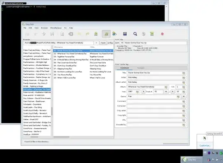Screen dimensions: 223x163
Task: Open the Scan Files tool
Action: point(62,34)
